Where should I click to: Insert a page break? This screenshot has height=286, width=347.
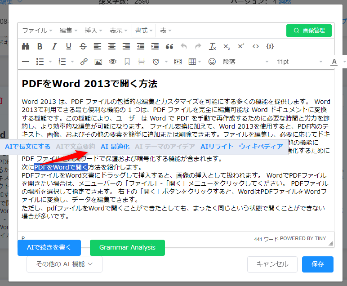pos(142,62)
